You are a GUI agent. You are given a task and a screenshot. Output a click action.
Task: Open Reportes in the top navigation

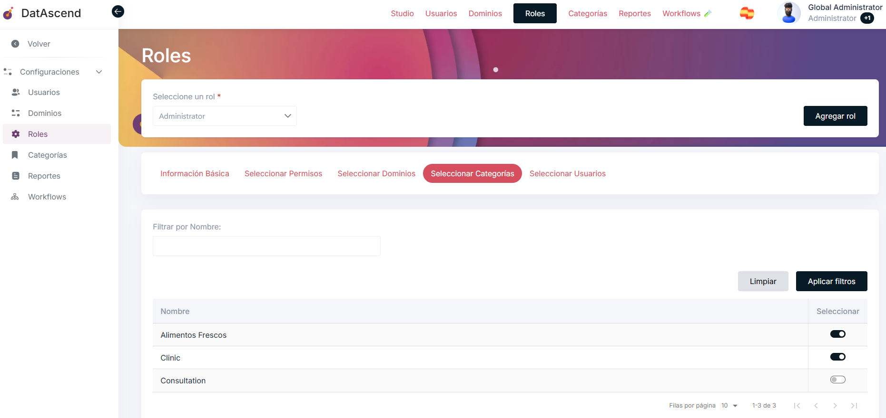[x=634, y=13]
